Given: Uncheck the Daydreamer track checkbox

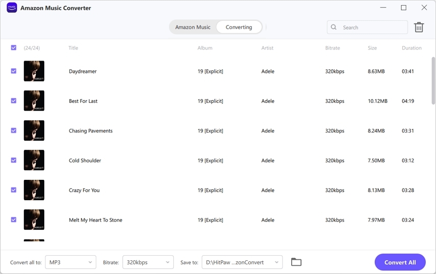Looking at the screenshot, I should coord(14,71).
